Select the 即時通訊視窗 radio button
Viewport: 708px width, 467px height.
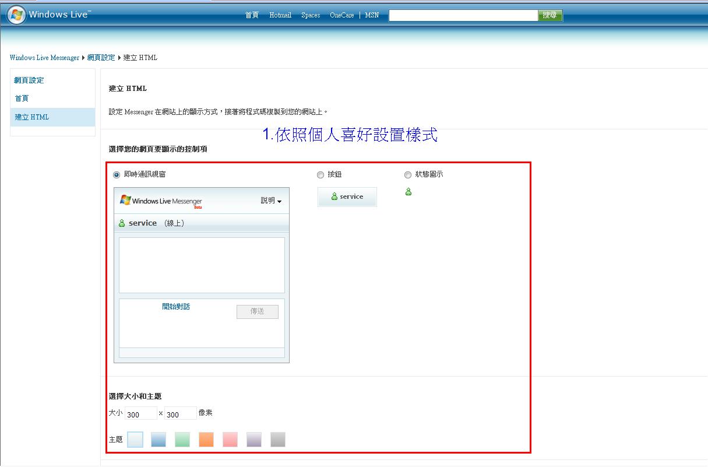pyautogui.click(x=117, y=175)
